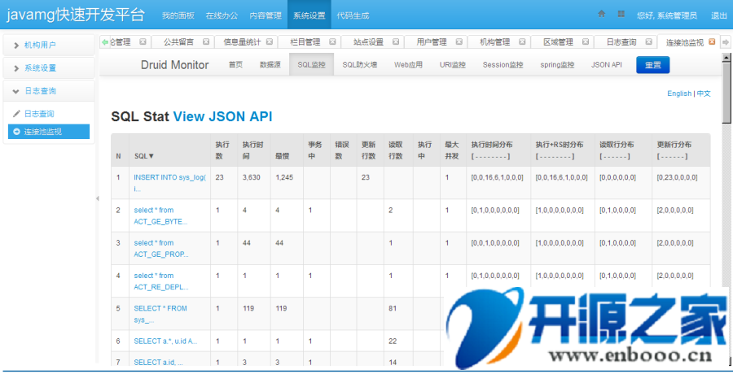Image resolution: width=733 pixels, height=374 pixels.
Task: Open the SQL防火墙 nav item
Action: 359,65
